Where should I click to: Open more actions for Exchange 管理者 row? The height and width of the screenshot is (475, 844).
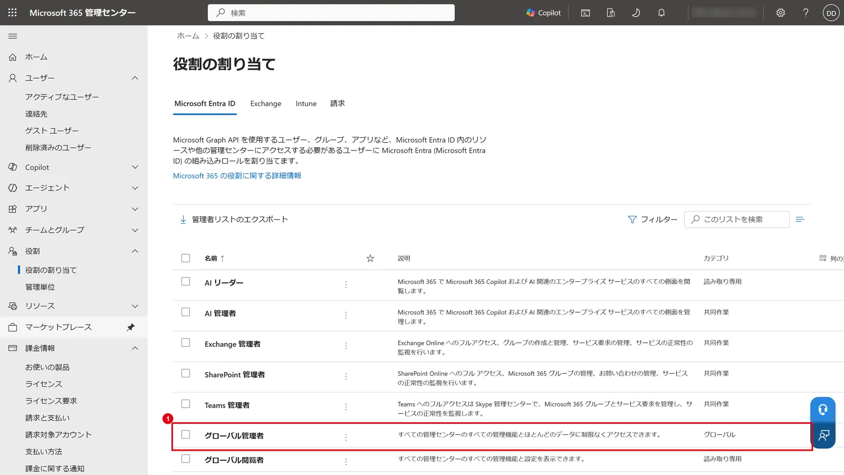click(346, 346)
